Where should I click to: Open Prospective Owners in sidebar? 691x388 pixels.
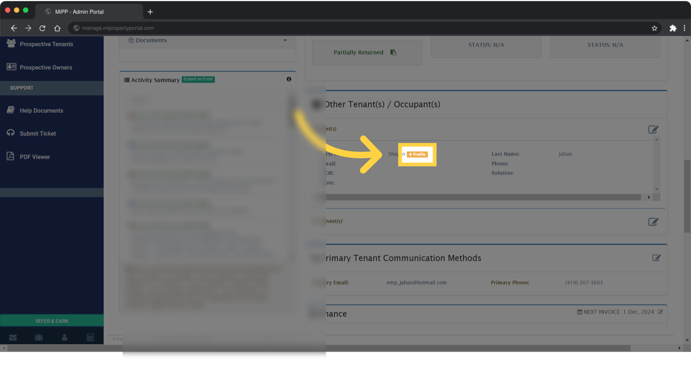46,68
